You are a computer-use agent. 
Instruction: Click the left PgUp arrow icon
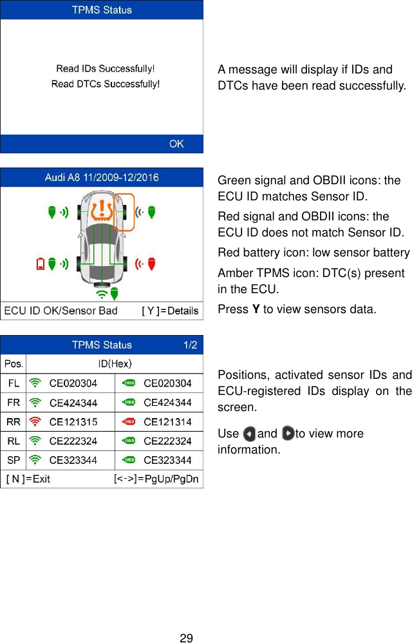coord(249,433)
